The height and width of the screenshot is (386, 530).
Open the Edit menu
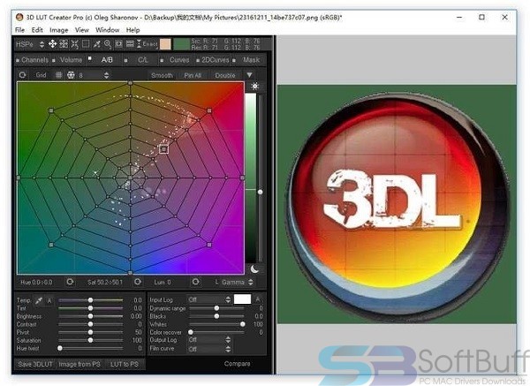(37, 30)
